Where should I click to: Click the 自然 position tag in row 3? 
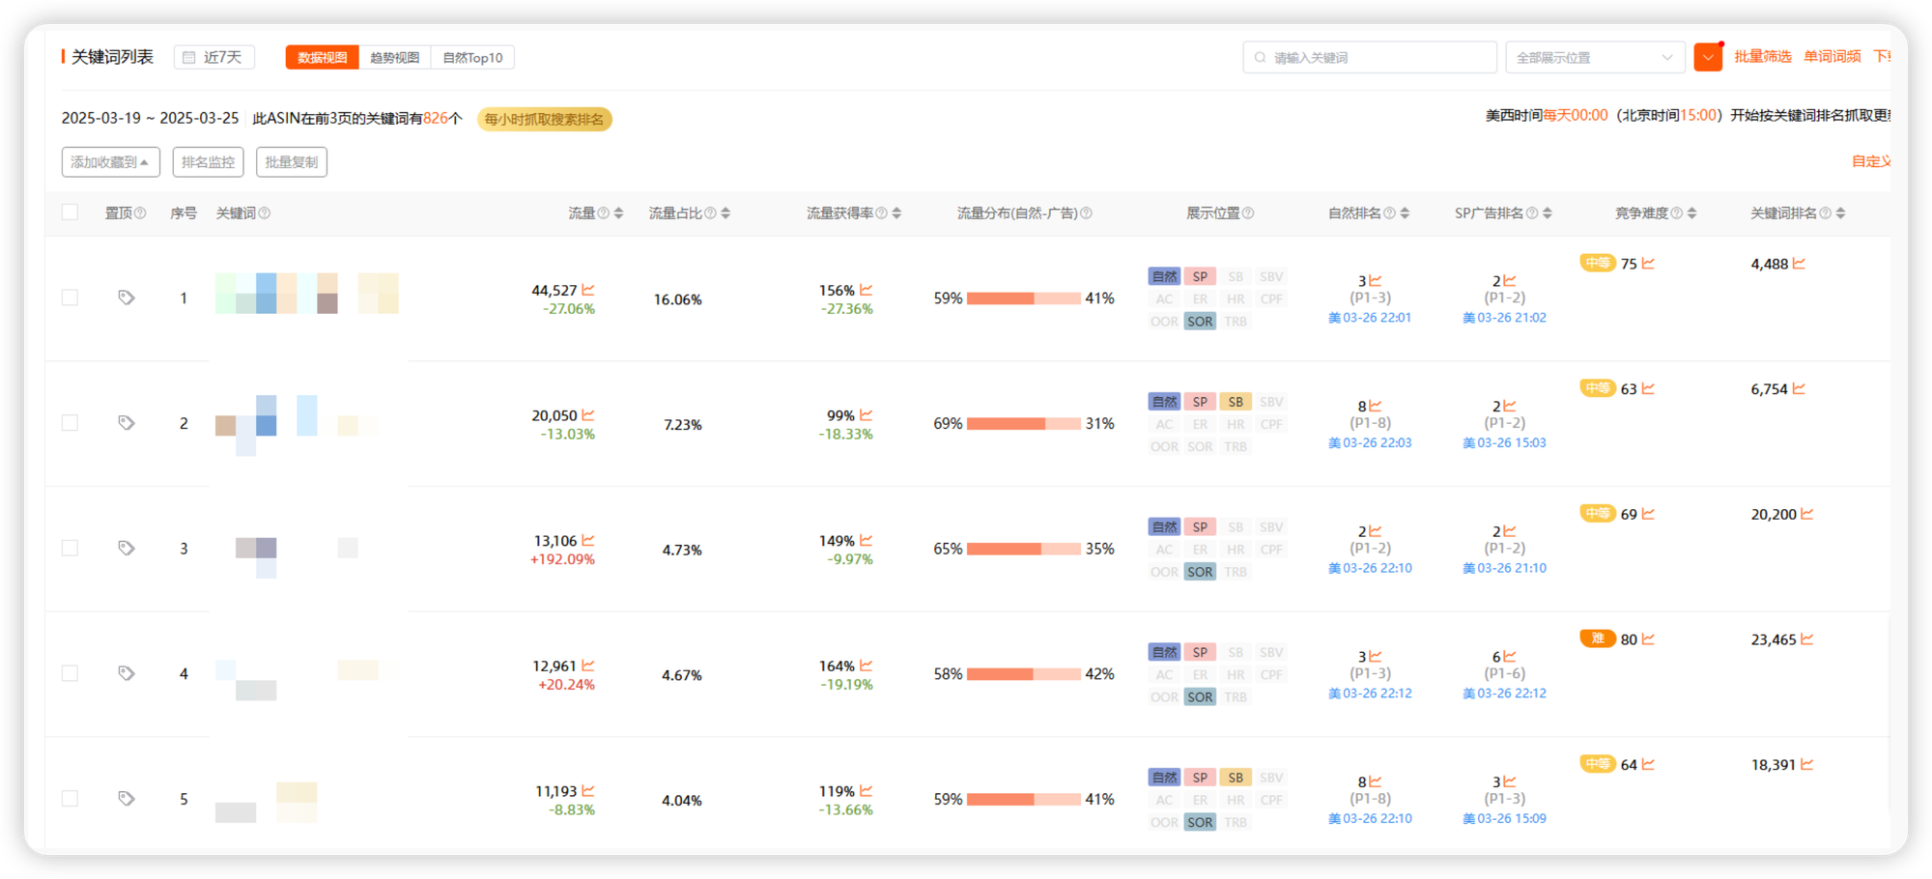(x=1164, y=526)
